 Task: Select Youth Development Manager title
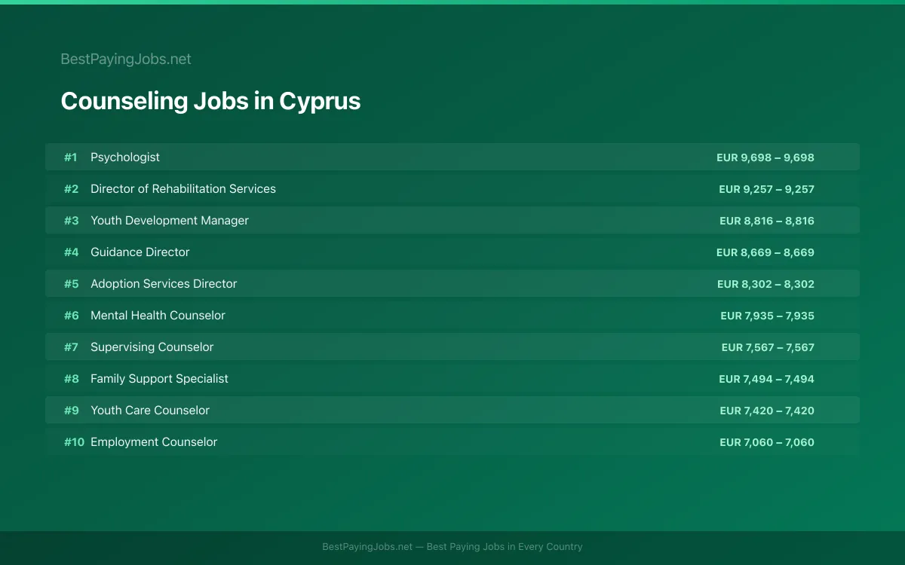coord(170,221)
